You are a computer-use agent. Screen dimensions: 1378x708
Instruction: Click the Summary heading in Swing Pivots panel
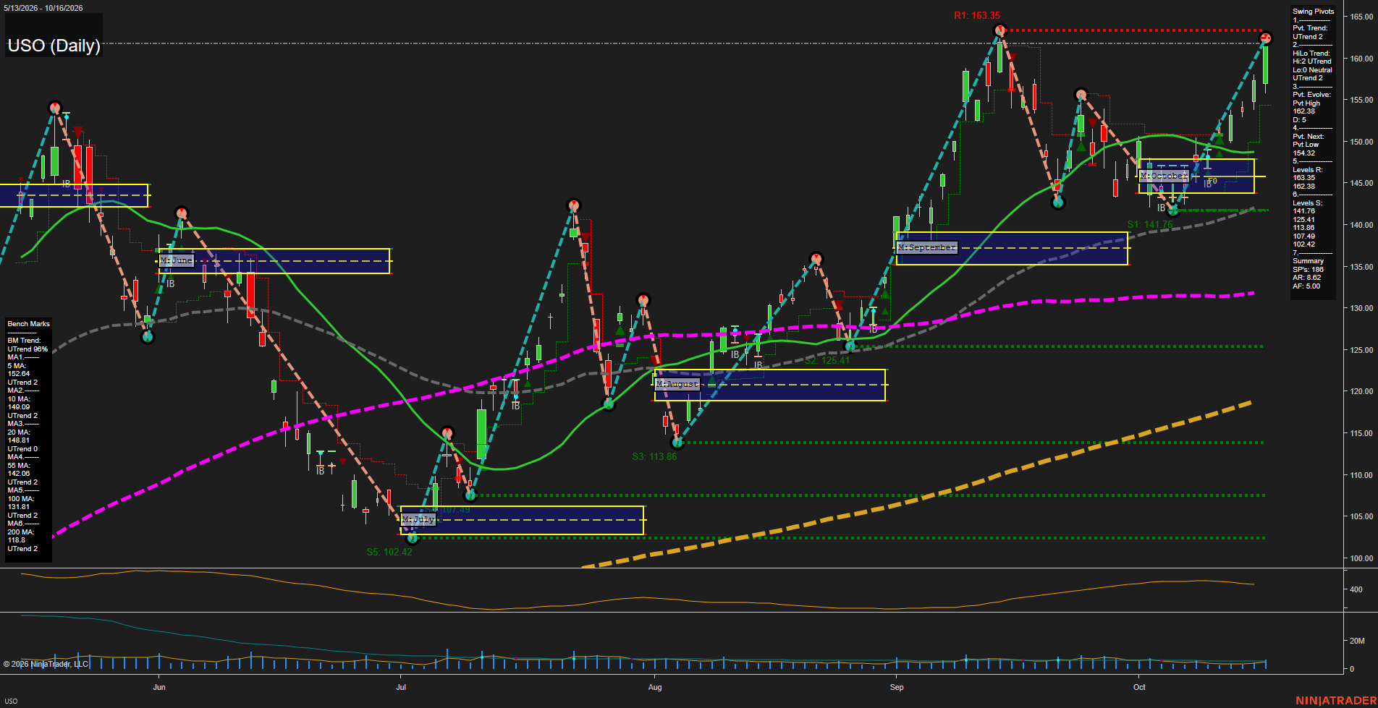click(x=1308, y=261)
